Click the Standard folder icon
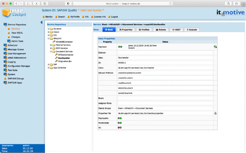This screenshot has height=153, width=246. tap(51, 29)
